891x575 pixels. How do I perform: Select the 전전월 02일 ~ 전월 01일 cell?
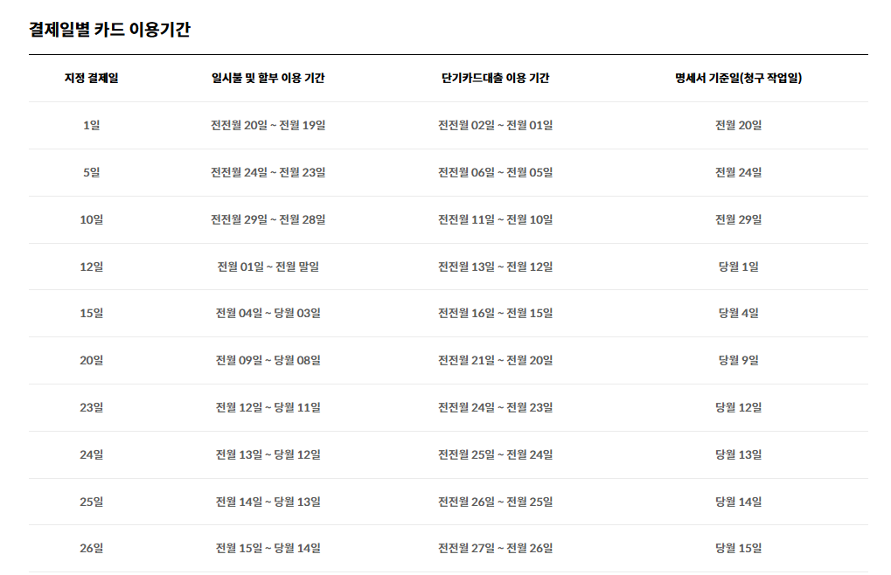coord(495,125)
